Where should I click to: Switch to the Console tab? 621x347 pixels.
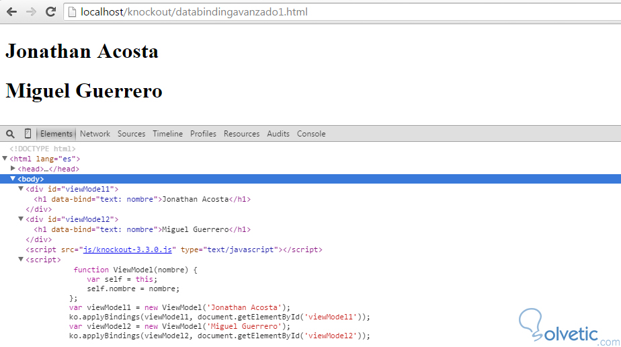click(311, 134)
